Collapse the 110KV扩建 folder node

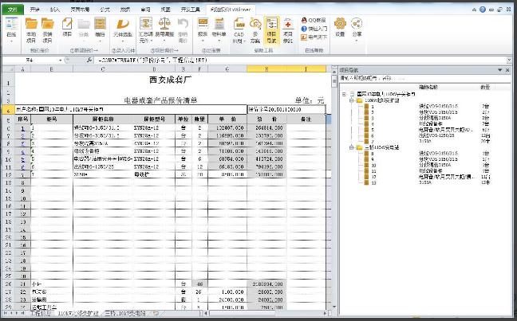click(x=352, y=100)
